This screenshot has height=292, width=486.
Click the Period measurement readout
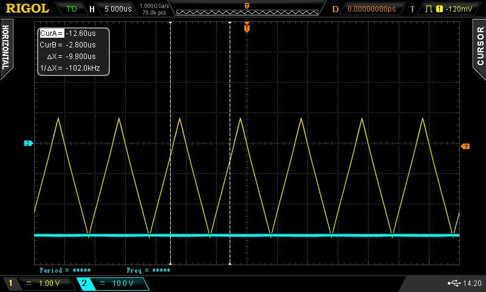(65, 270)
